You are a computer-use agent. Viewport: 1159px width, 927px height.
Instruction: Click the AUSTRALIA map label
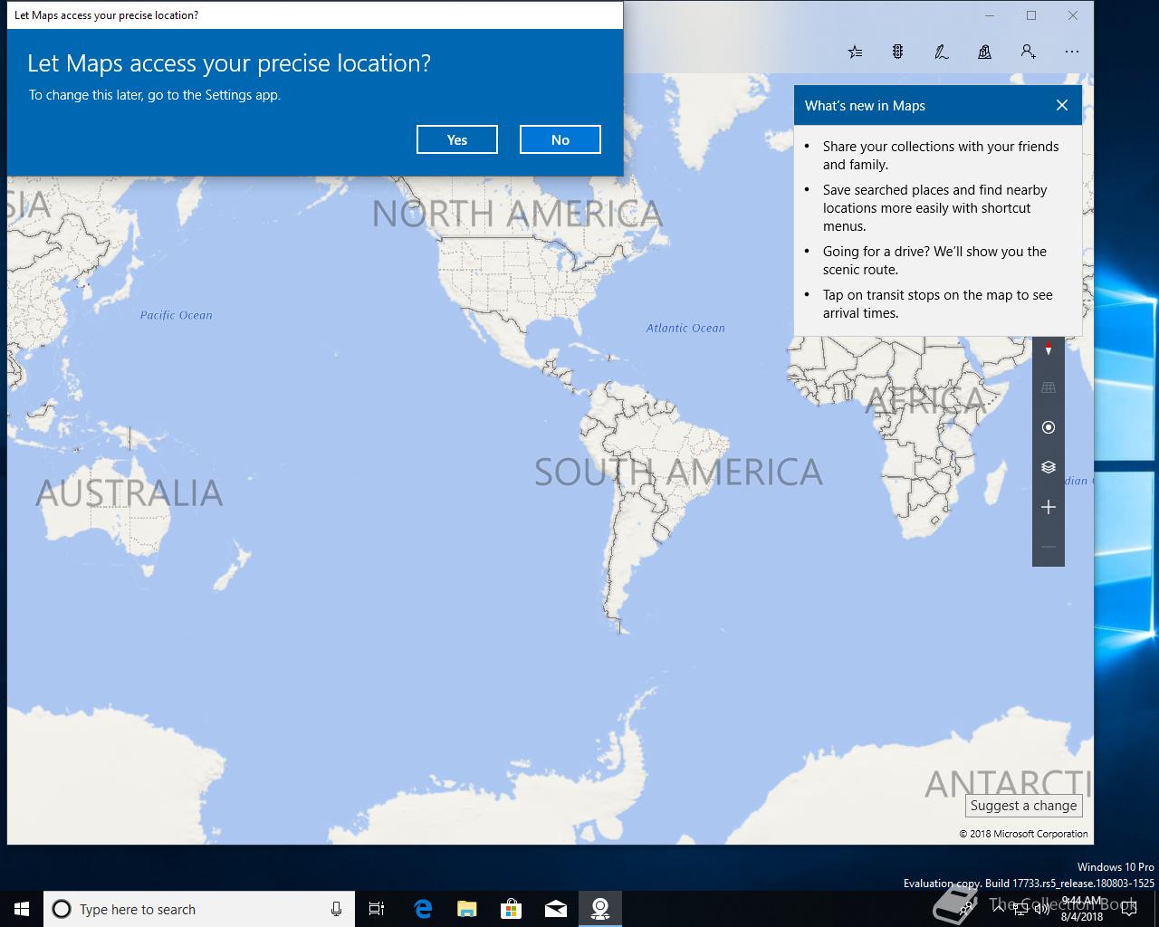[x=129, y=493]
